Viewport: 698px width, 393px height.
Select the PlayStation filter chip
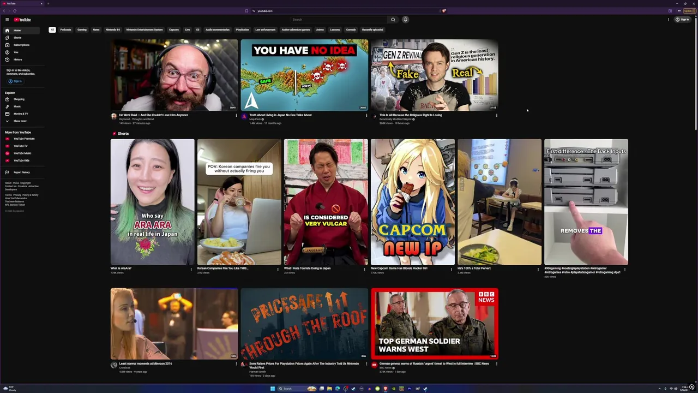(x=242, y=29)
